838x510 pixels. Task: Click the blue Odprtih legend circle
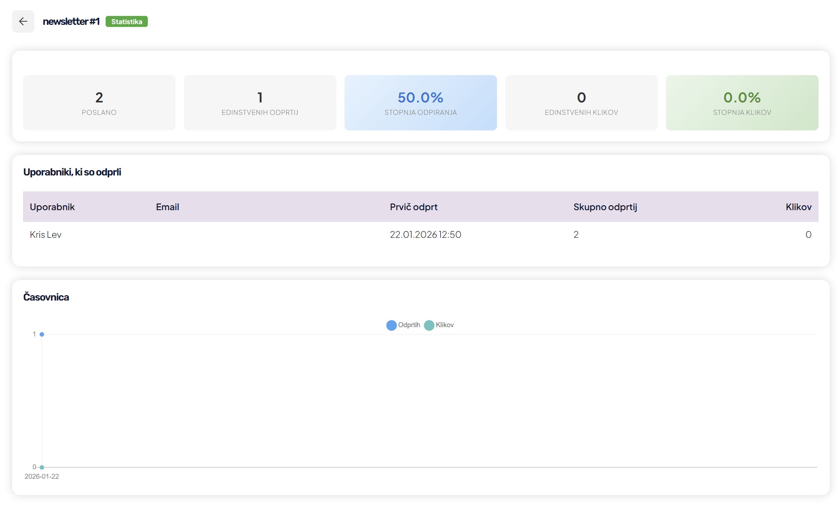391,325
